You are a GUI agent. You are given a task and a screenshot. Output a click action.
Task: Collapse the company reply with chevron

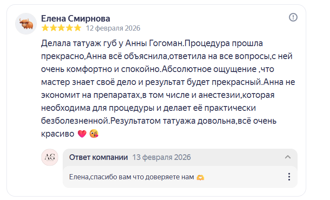click(x=288, y=157)
